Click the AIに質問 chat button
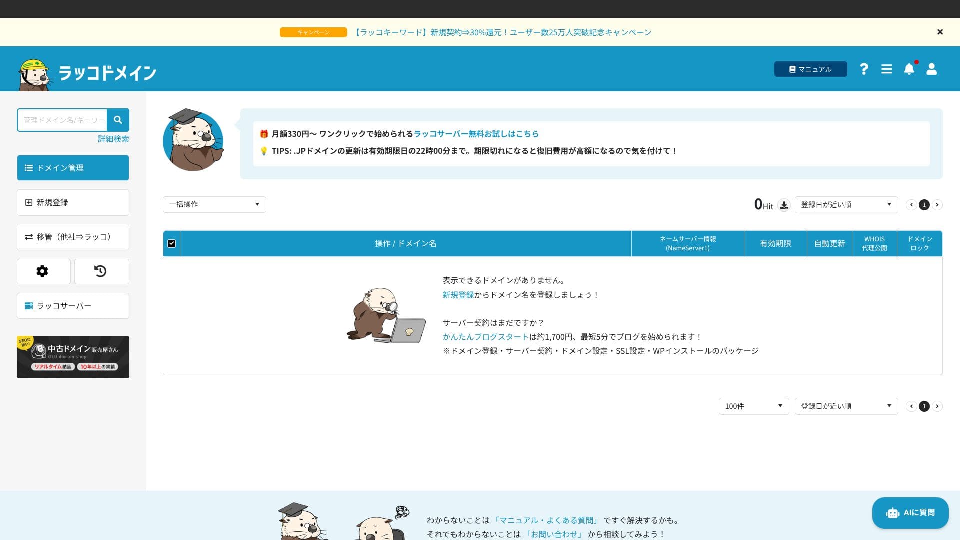The image size is (960, 540). (x=910, y=513)
